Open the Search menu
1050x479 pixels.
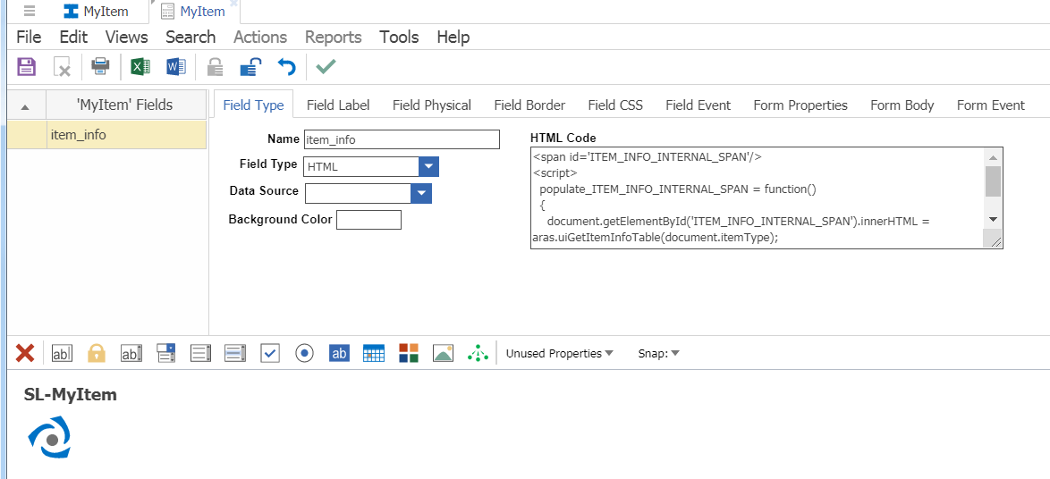[x=191, y=37]
